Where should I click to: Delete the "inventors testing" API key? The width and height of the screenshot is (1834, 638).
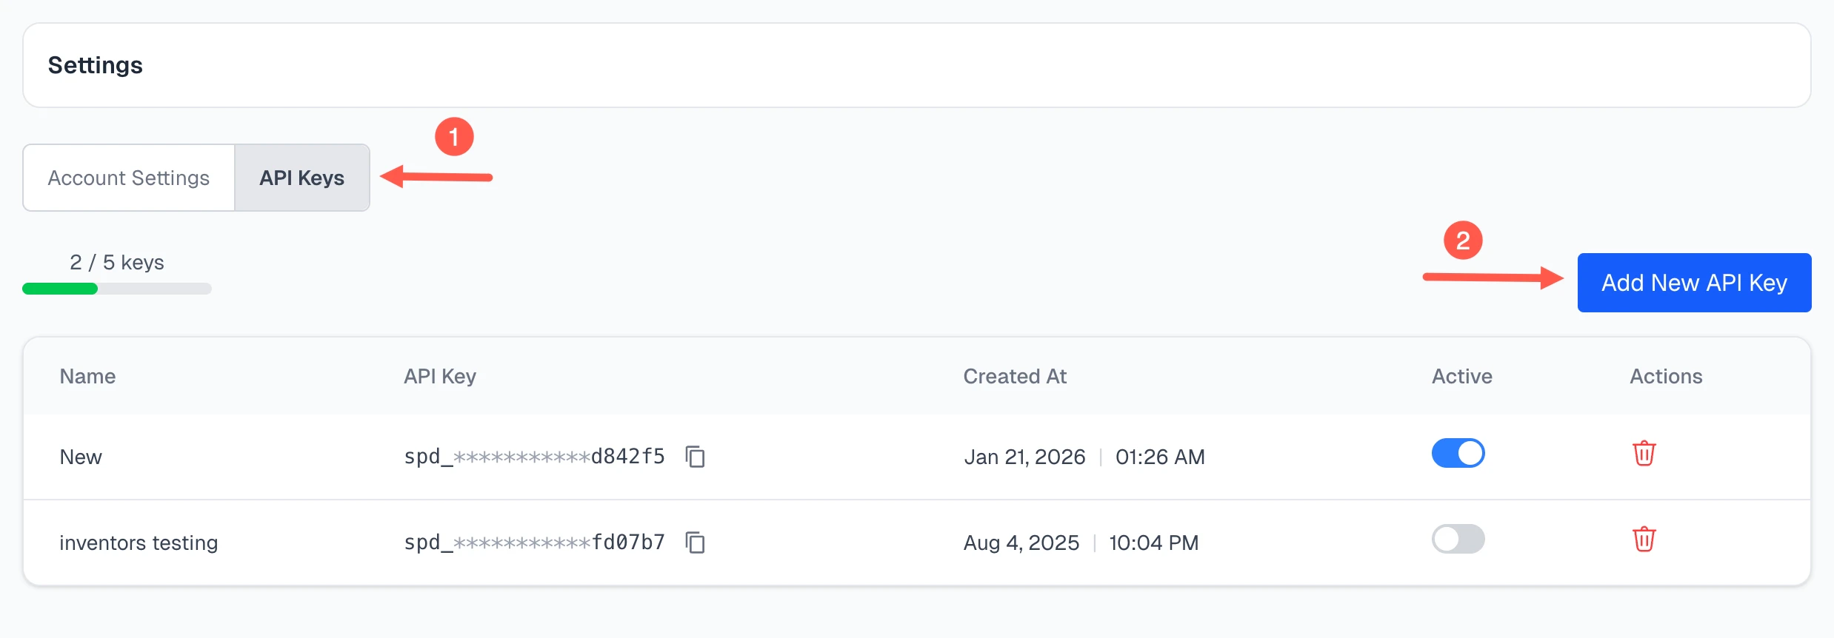(1644, 540)
